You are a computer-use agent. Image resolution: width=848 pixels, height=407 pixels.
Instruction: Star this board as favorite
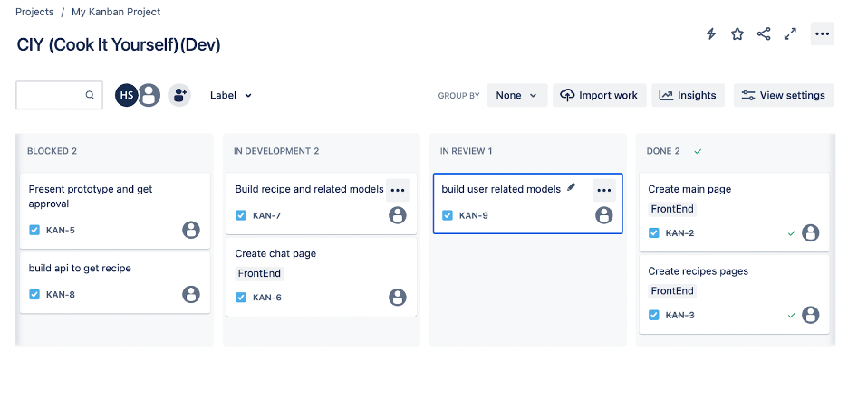pyautogui.click(x=737, y=34)
